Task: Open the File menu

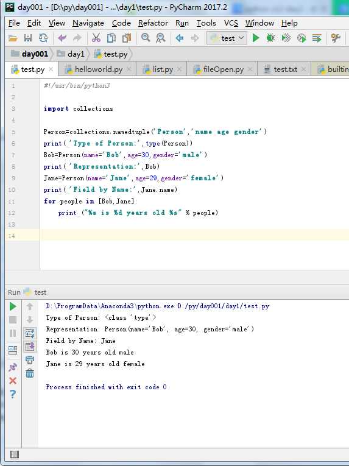Action: pos(14,23)
